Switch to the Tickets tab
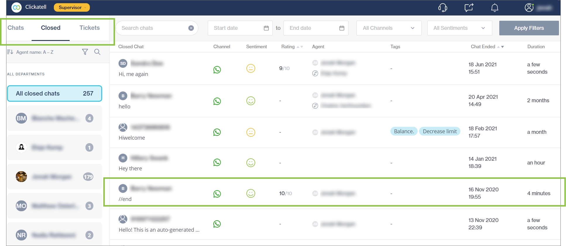The image size is (566, 246). tap(90, 28)
